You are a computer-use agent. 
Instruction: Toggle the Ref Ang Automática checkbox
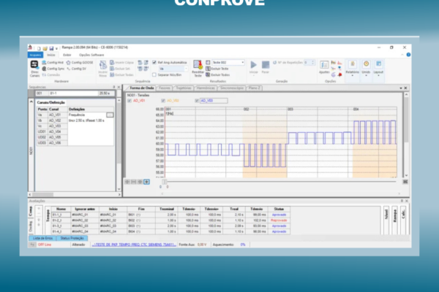[x=155, y=63]
